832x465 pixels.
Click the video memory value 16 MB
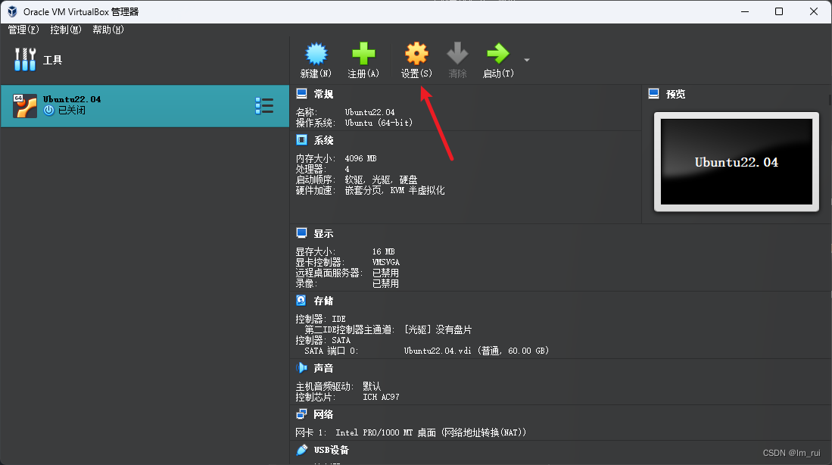(x=383, y=251)
